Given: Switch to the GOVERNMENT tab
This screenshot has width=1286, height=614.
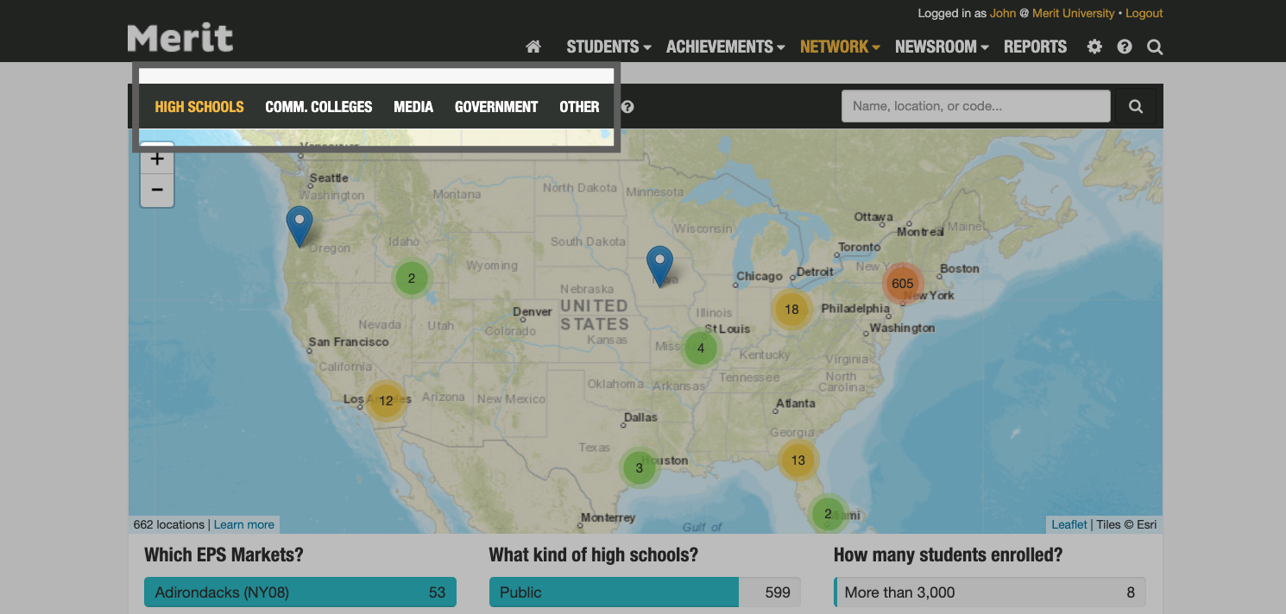Looking at the screenshot, I should pos(496,106).
